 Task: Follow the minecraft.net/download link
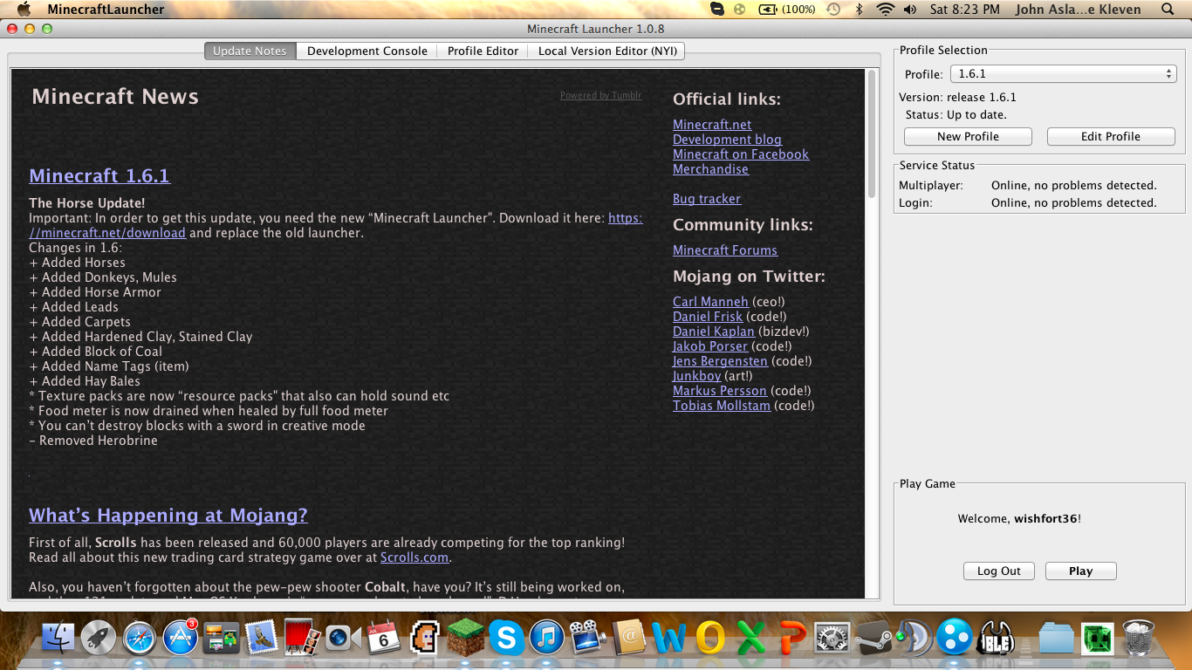107,233
